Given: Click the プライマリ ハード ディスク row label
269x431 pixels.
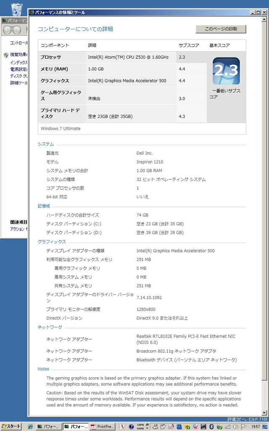Looking at the screenshot, I should [60, 113].
